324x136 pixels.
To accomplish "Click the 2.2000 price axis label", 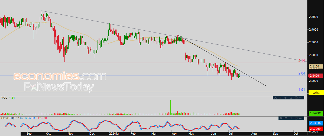I will [x=313, y=55].
